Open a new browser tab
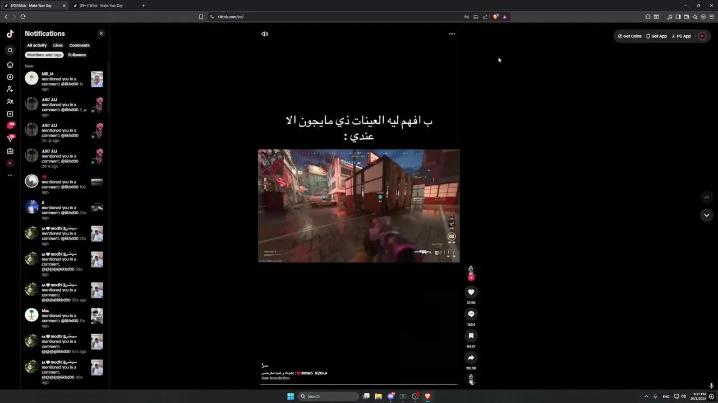 point(144,6)
